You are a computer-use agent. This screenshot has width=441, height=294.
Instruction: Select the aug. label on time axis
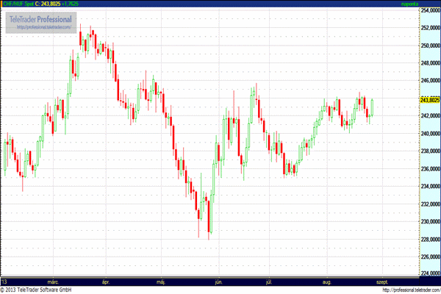click(x=327, y=282)
